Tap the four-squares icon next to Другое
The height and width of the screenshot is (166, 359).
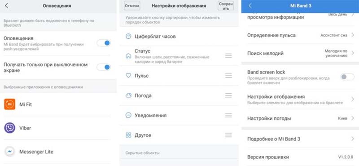[x=128, y=135]
